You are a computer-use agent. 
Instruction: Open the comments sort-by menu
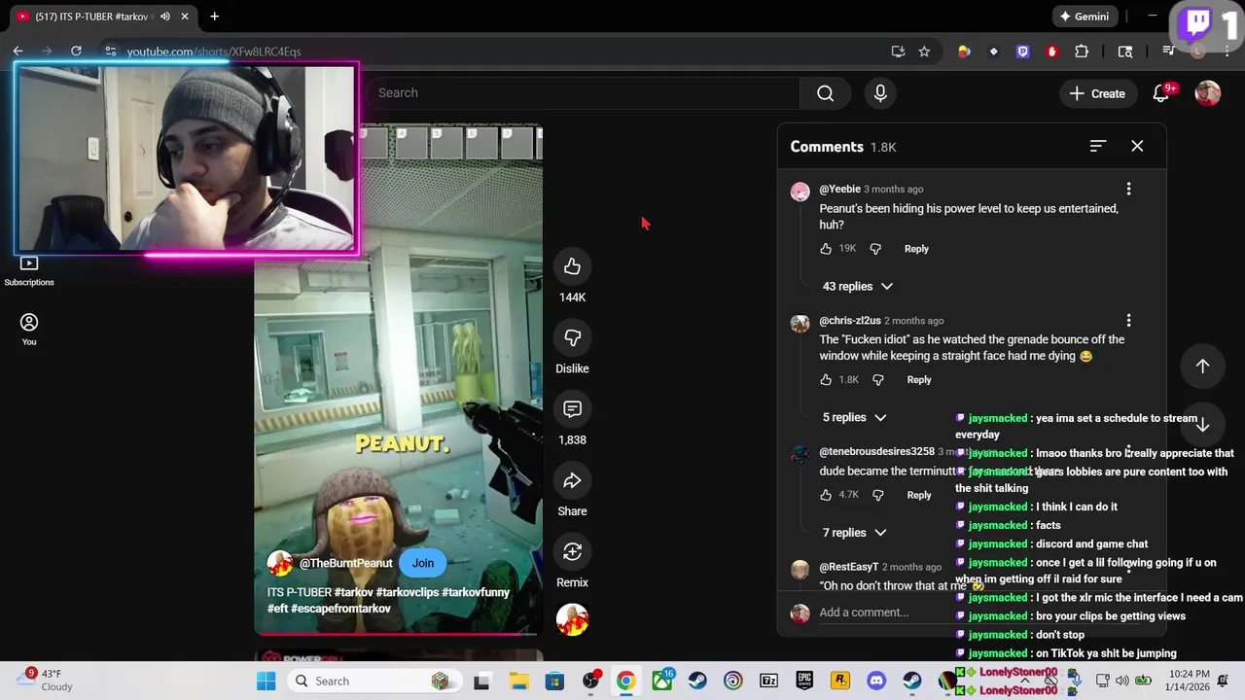pyautogui.click(x=1098, y=146)
